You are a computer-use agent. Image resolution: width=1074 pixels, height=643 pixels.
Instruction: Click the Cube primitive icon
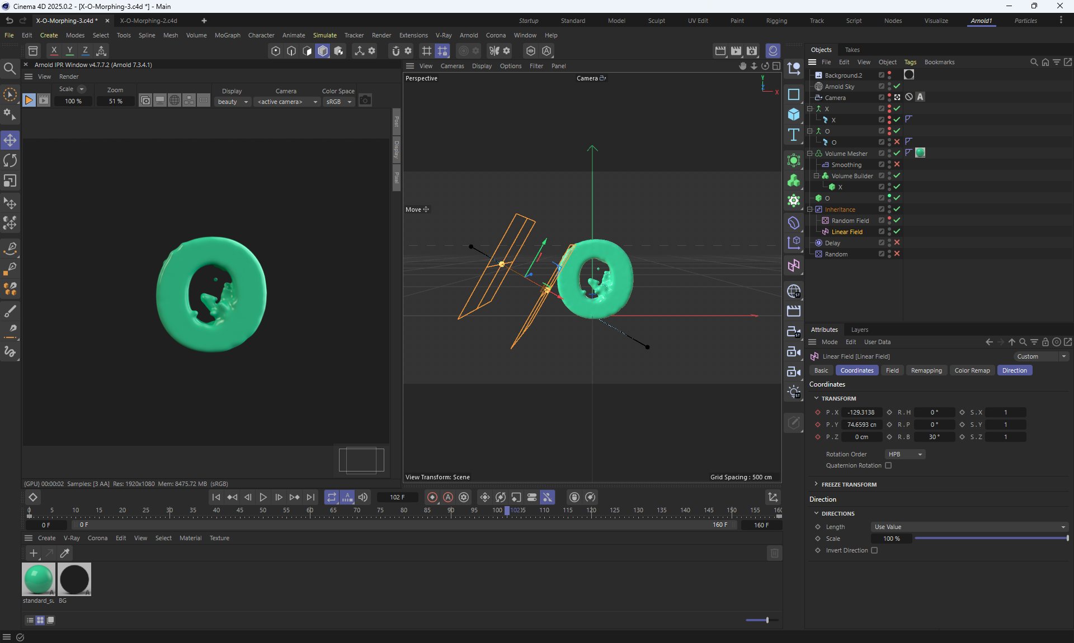(794, 115)
